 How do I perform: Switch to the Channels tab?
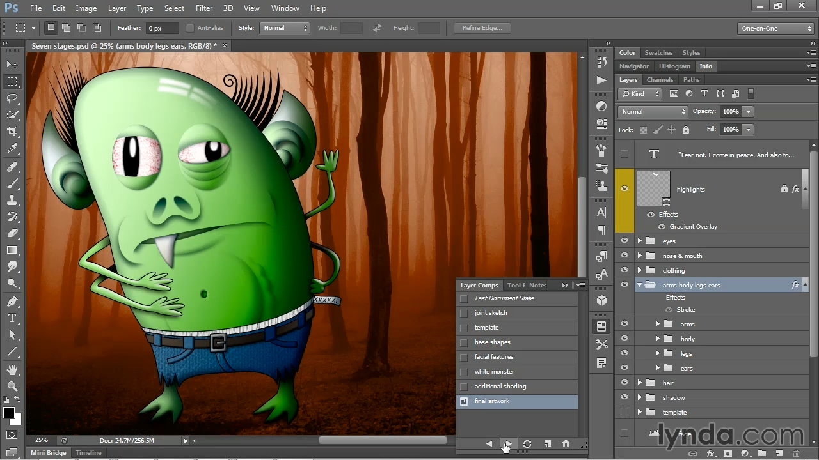pos(660,80)
